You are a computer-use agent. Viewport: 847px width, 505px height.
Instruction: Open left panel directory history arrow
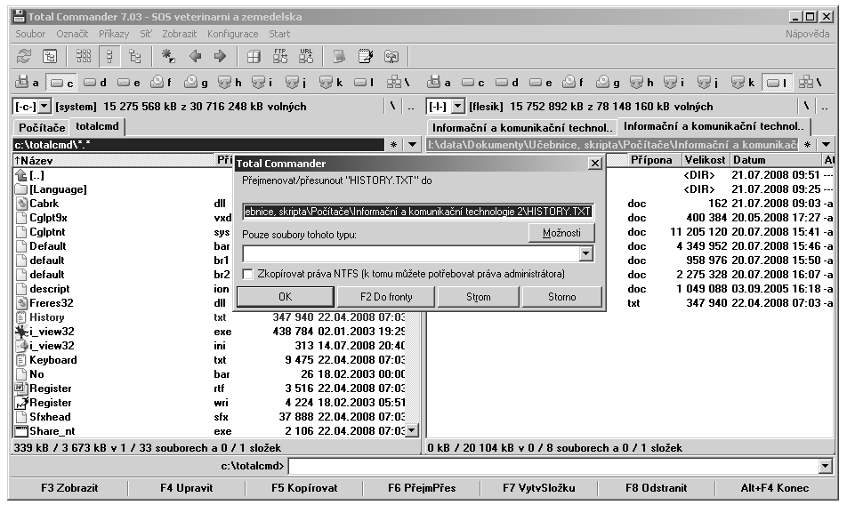pos(413,145)
